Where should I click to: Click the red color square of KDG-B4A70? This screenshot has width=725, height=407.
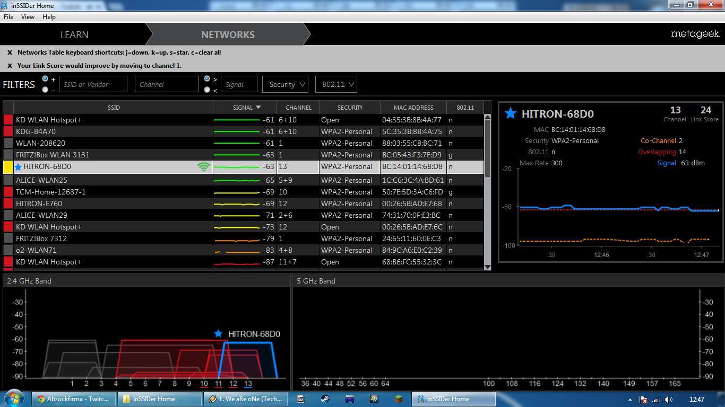pos(8,131)
